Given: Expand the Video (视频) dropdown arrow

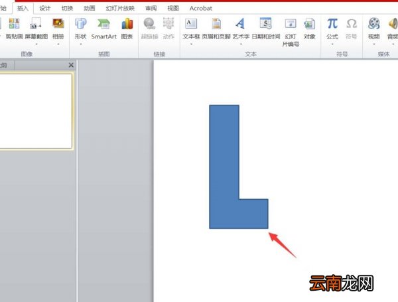Looking at the screenshot, I should tap(374, 44).
